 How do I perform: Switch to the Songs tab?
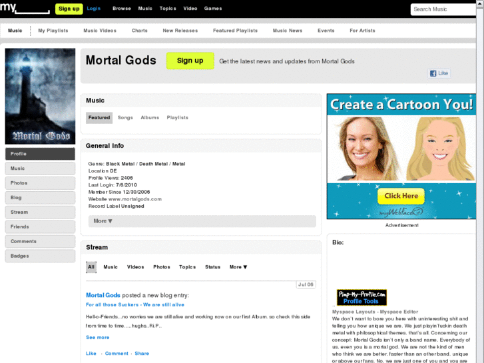[x=125, y=118]
